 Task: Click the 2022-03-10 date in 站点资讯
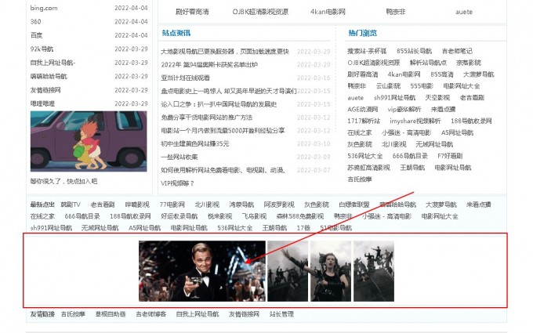click(x=314, y=143)
